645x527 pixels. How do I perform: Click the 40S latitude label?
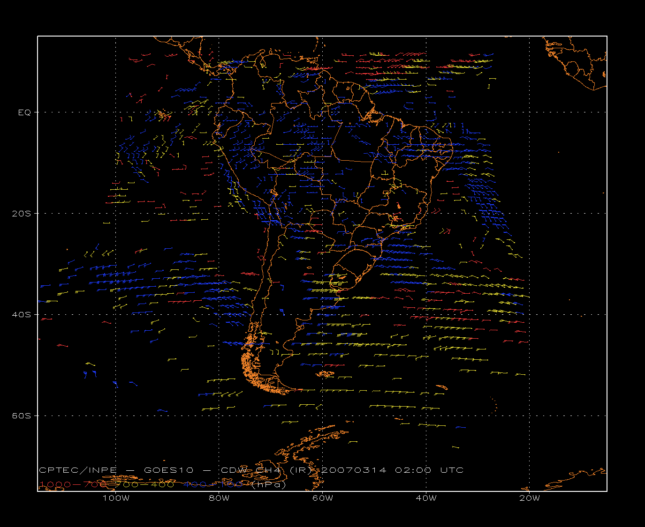[x=21, y=314]
